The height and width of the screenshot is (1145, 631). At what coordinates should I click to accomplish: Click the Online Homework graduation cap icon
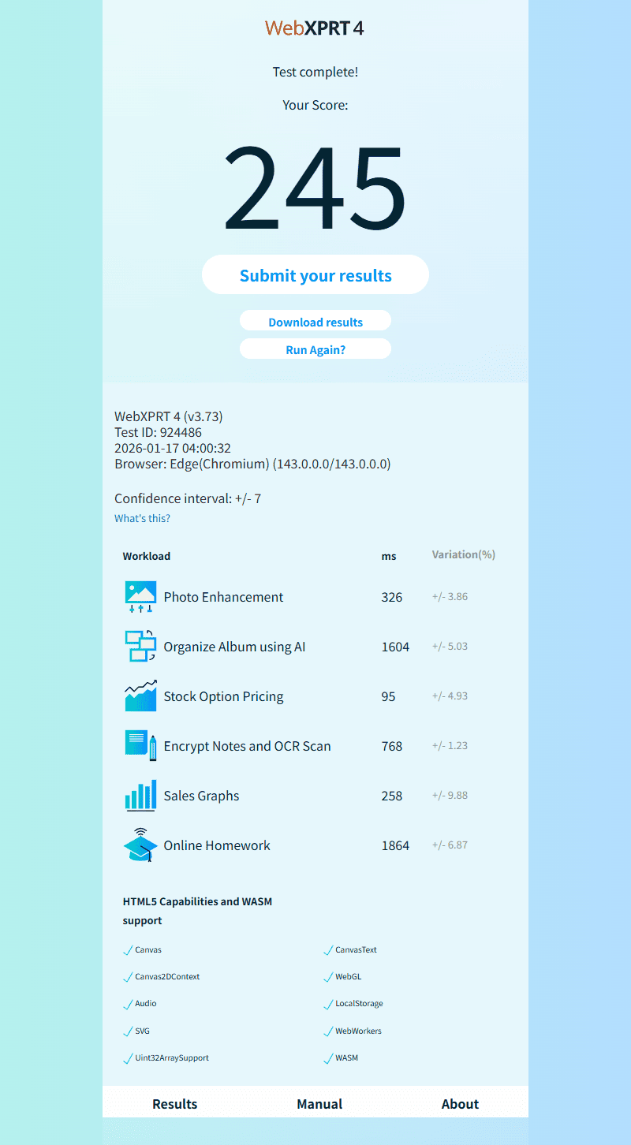coord(140,845)
